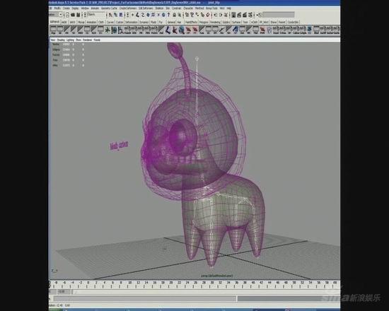Image resolution: width=389 pixels, height=311 pixels.
Task: Click the light blue bucket shelf icon
Action: (x=269, y=30)
